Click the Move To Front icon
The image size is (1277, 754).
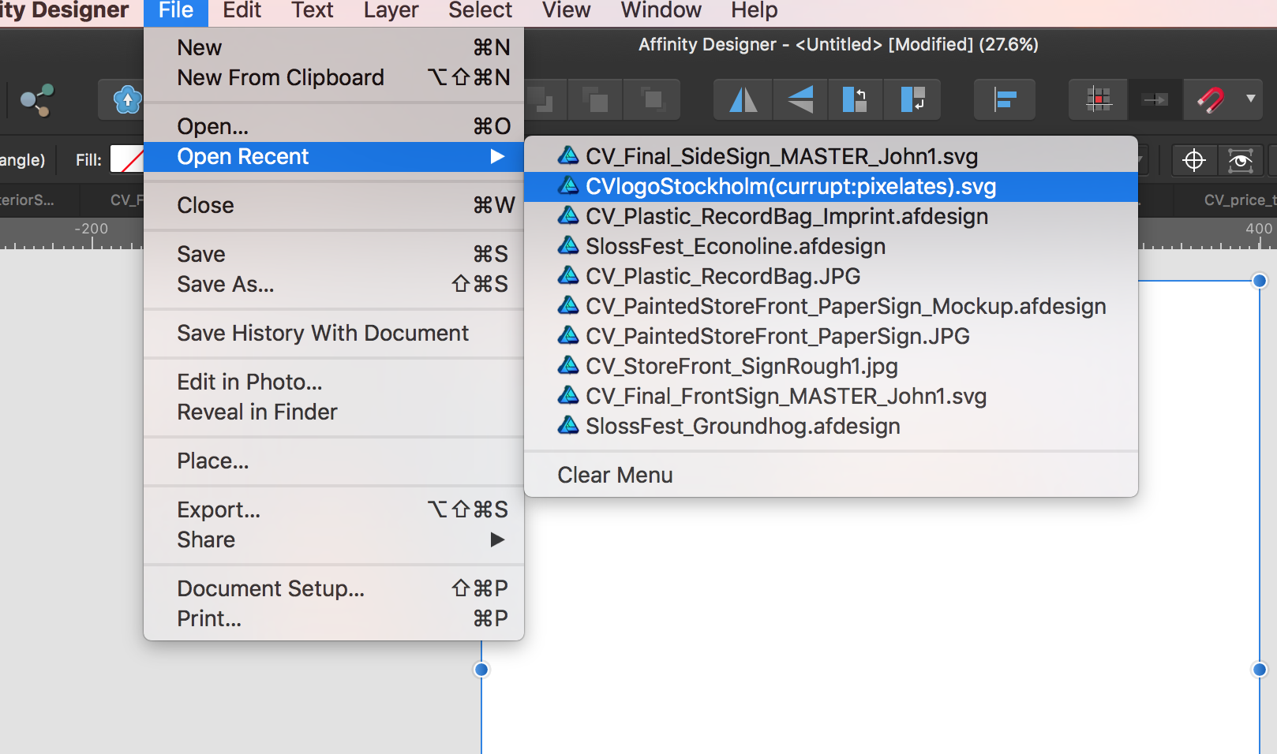(x=652, y=99)
